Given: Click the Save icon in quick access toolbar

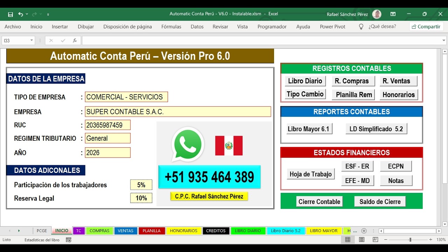Looking at the screenshot, I should (10, 14).
